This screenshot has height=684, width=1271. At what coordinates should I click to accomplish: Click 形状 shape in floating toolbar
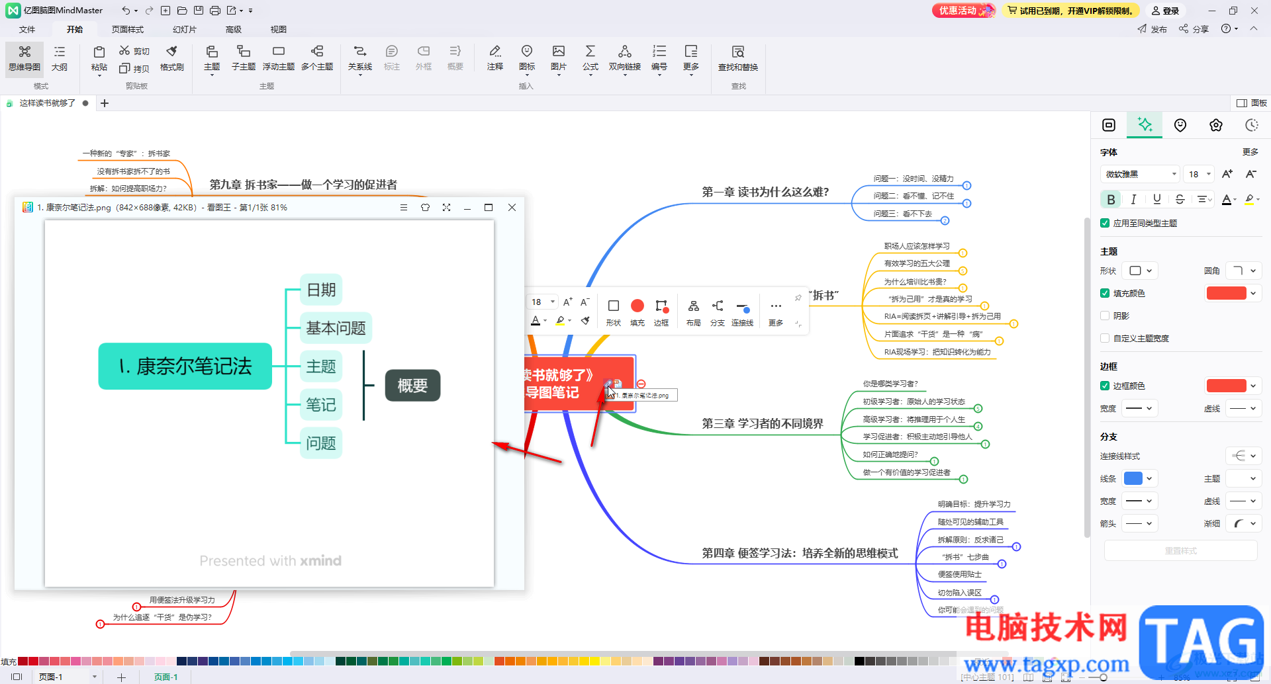pos(614,312)
